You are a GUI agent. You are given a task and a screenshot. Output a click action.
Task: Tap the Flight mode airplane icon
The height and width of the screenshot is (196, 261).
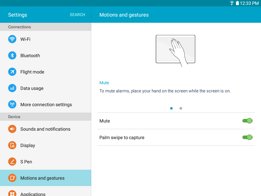point(12,72)
